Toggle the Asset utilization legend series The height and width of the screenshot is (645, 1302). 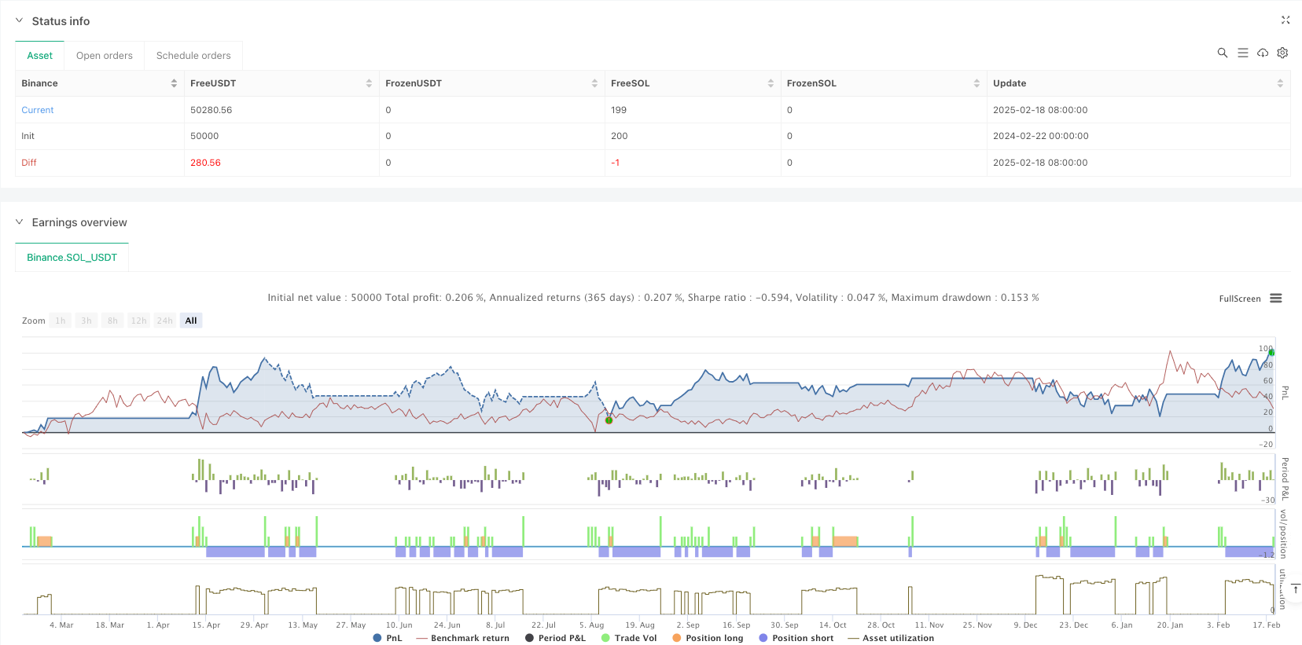[x=891, y=638]
